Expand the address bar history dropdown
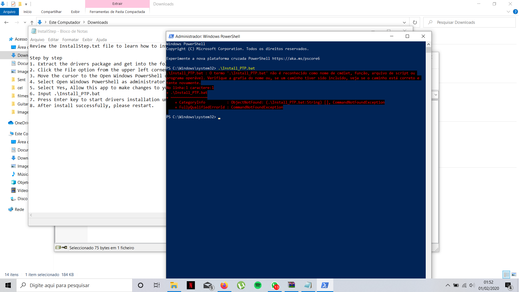 404,22
